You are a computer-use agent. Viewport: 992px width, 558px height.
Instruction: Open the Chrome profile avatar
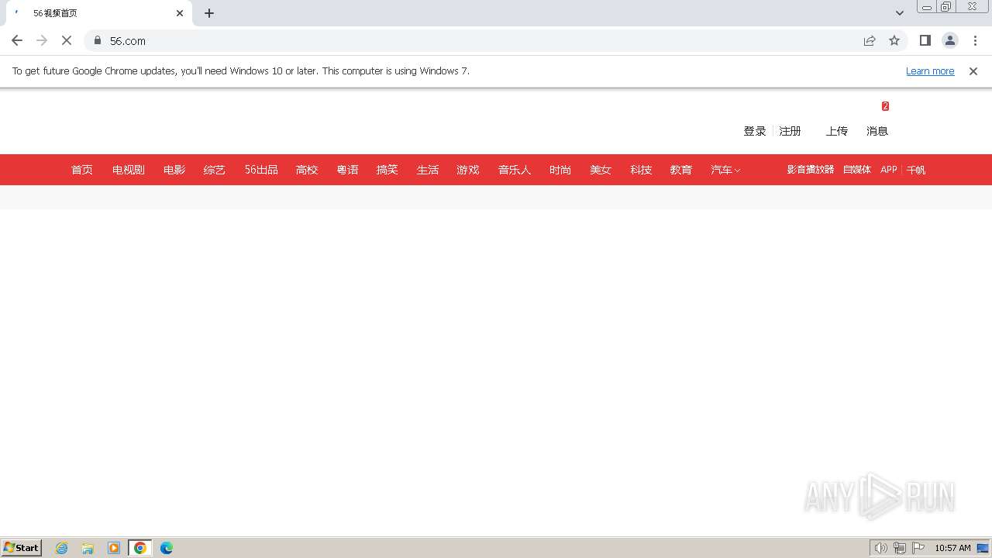point(950,40)
